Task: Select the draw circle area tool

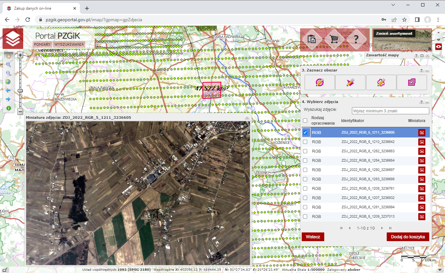Action: tap(319, 82)
